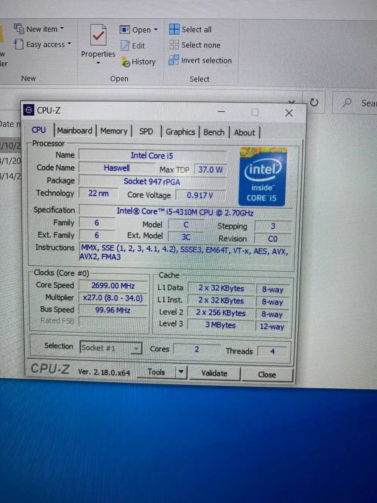Click the Core Voltage value 0.917 V

(200, 195)
